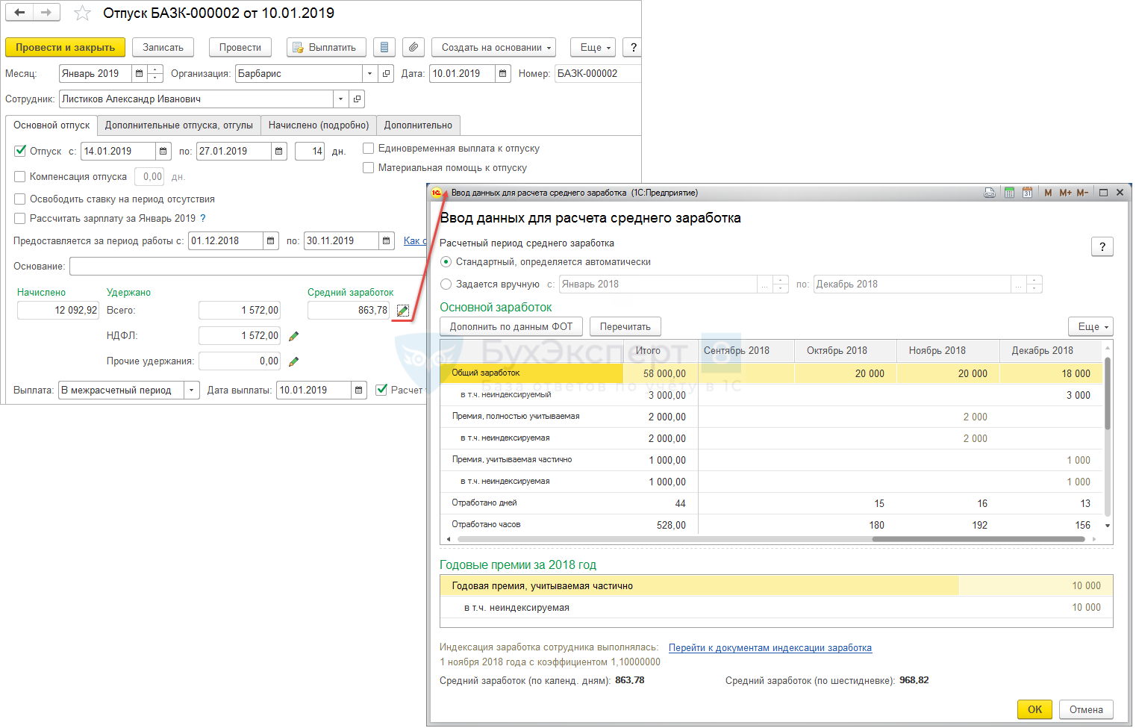Confirm dialog with the OK button
This screenshot has height=728, width=1136.
[1034, 709]
